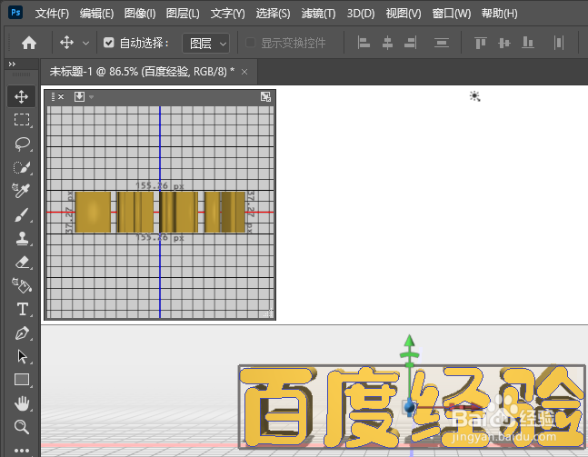The width and height of the screenshot is (588, 457).
Task: Select the Eraser tool
Action: 22,262
